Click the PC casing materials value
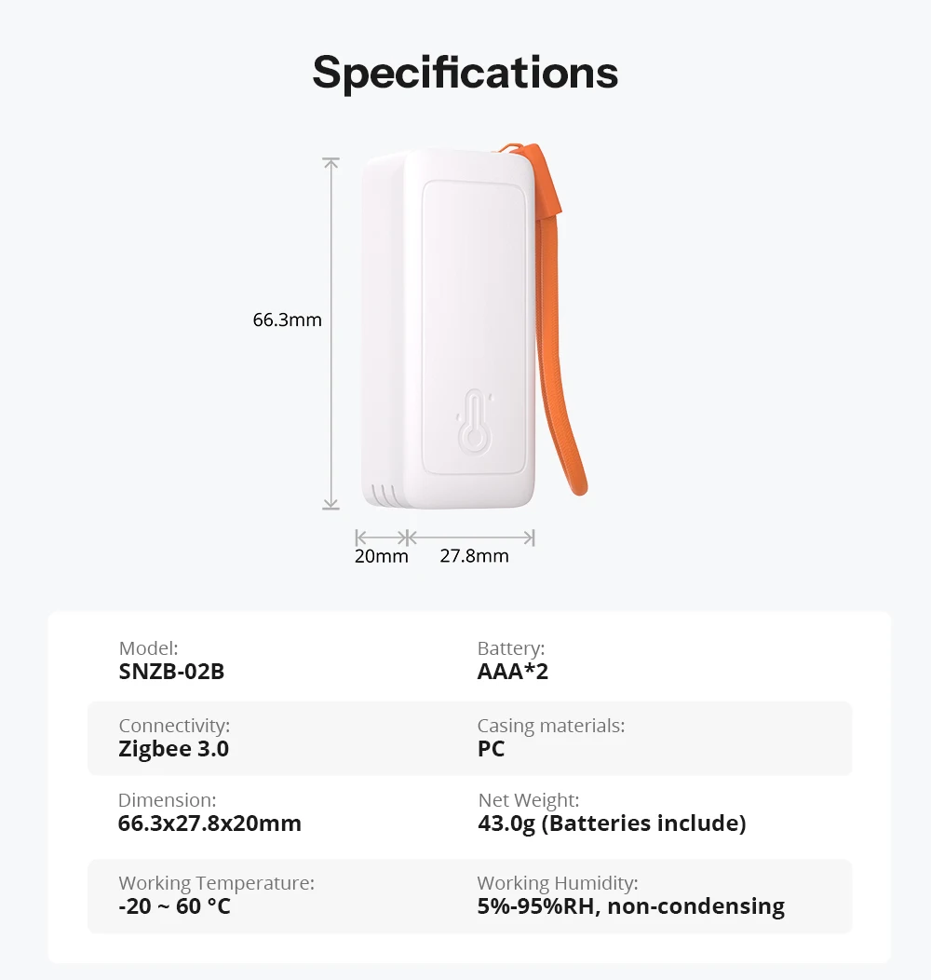This screenshot has width=931, height=980. pos(491,749)
